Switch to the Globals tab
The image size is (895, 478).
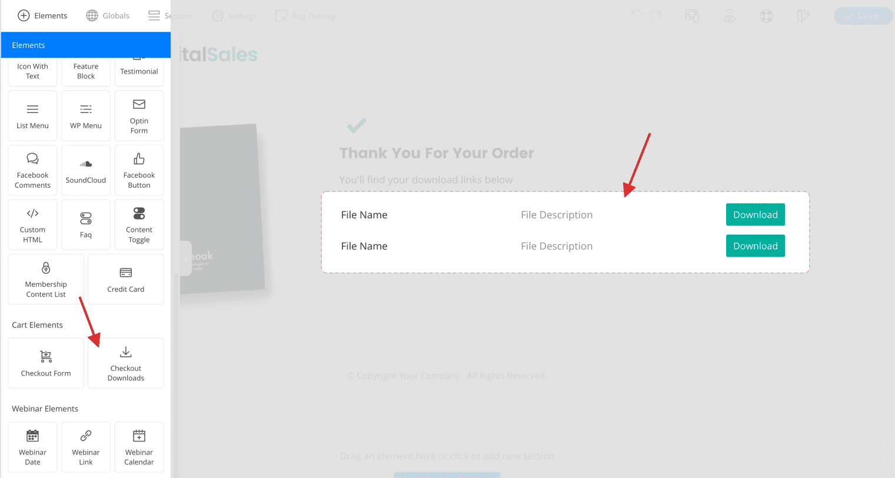(108, 16)
